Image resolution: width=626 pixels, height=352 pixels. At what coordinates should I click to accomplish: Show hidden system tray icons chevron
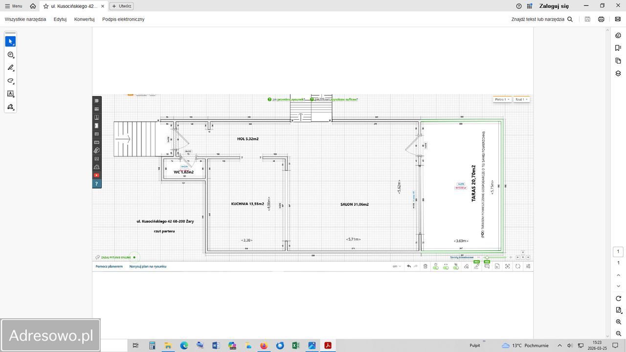559,346
